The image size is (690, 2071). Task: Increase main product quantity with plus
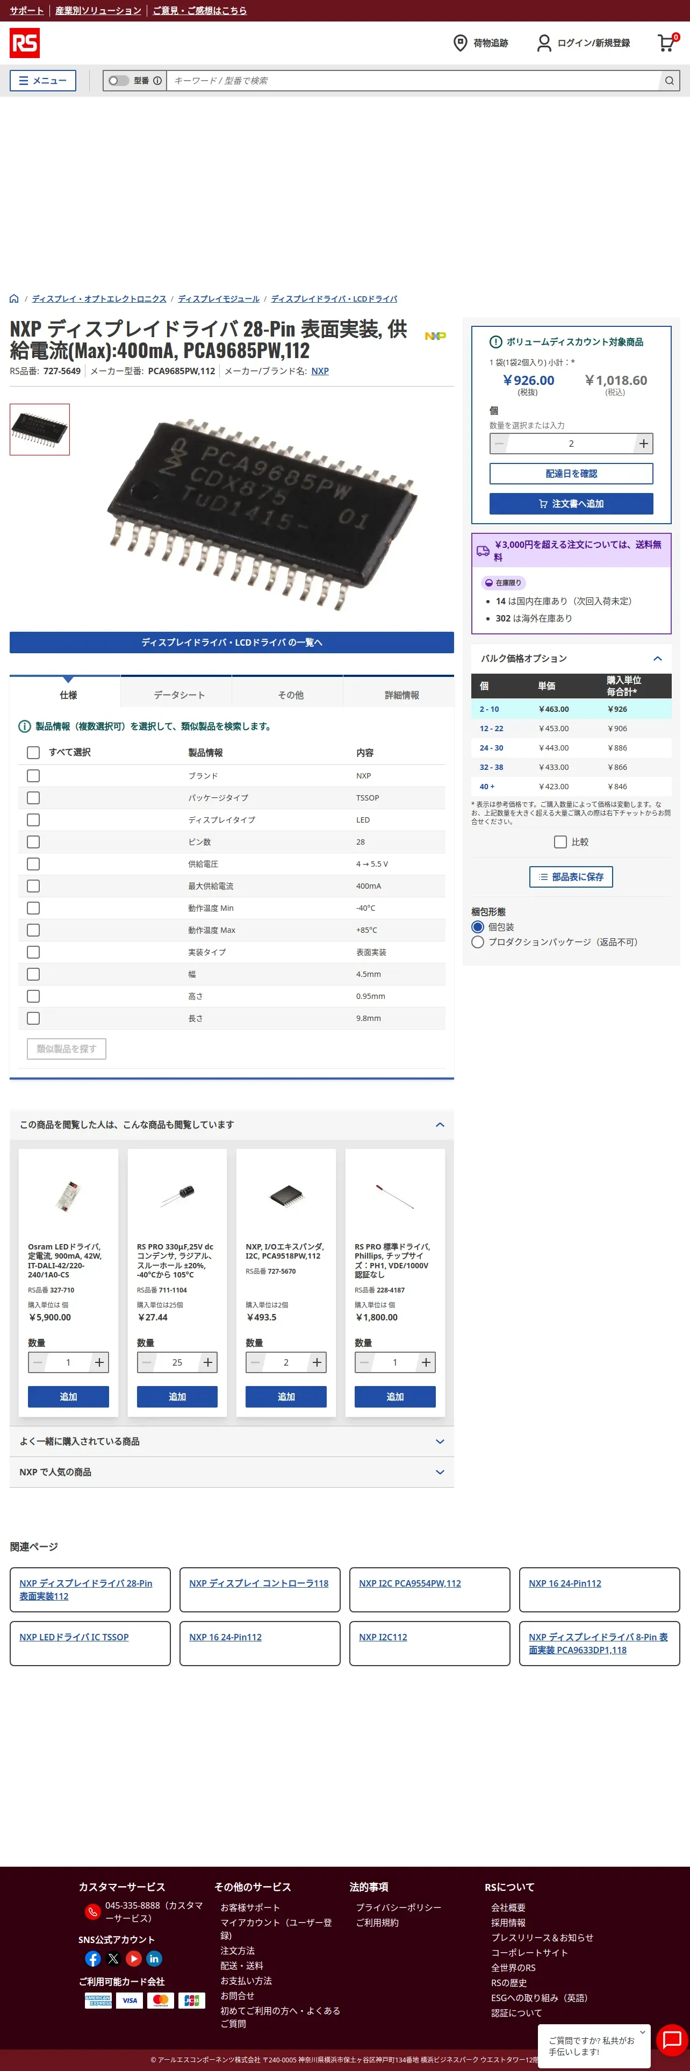(x=643, y=444)
